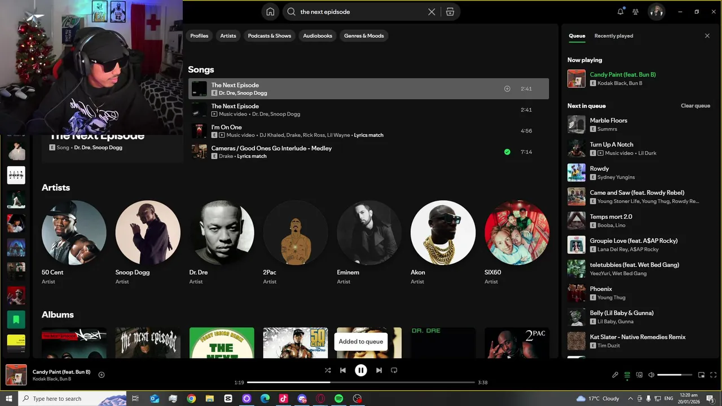Open Browse icon next to search bar

click(x=450, y=12)
